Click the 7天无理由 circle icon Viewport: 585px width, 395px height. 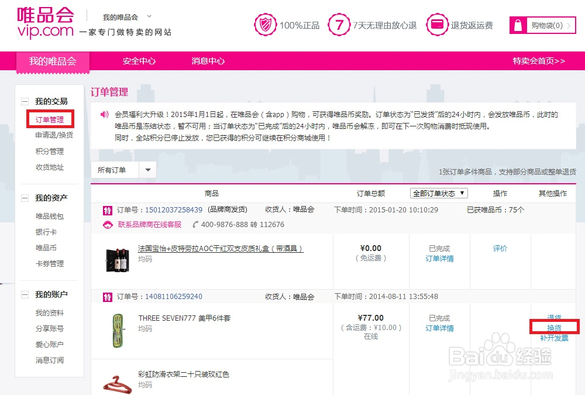(339, 25)
